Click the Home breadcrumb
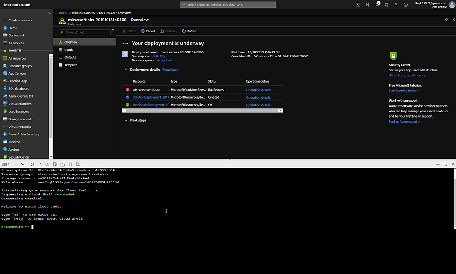Viewport: 456px width, 274px height. 63,13
